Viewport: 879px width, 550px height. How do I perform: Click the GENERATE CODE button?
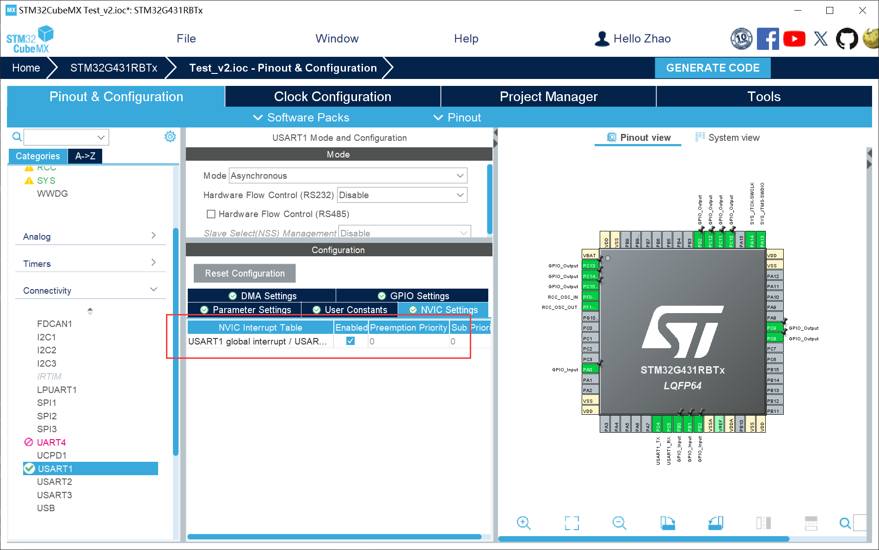pos(713,68)
